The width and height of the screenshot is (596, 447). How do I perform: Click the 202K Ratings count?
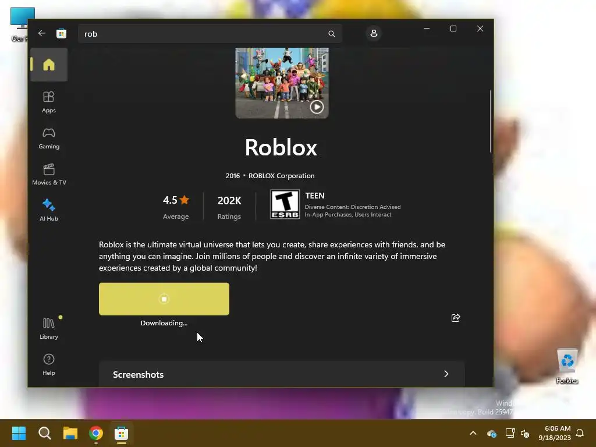point(229,207)
